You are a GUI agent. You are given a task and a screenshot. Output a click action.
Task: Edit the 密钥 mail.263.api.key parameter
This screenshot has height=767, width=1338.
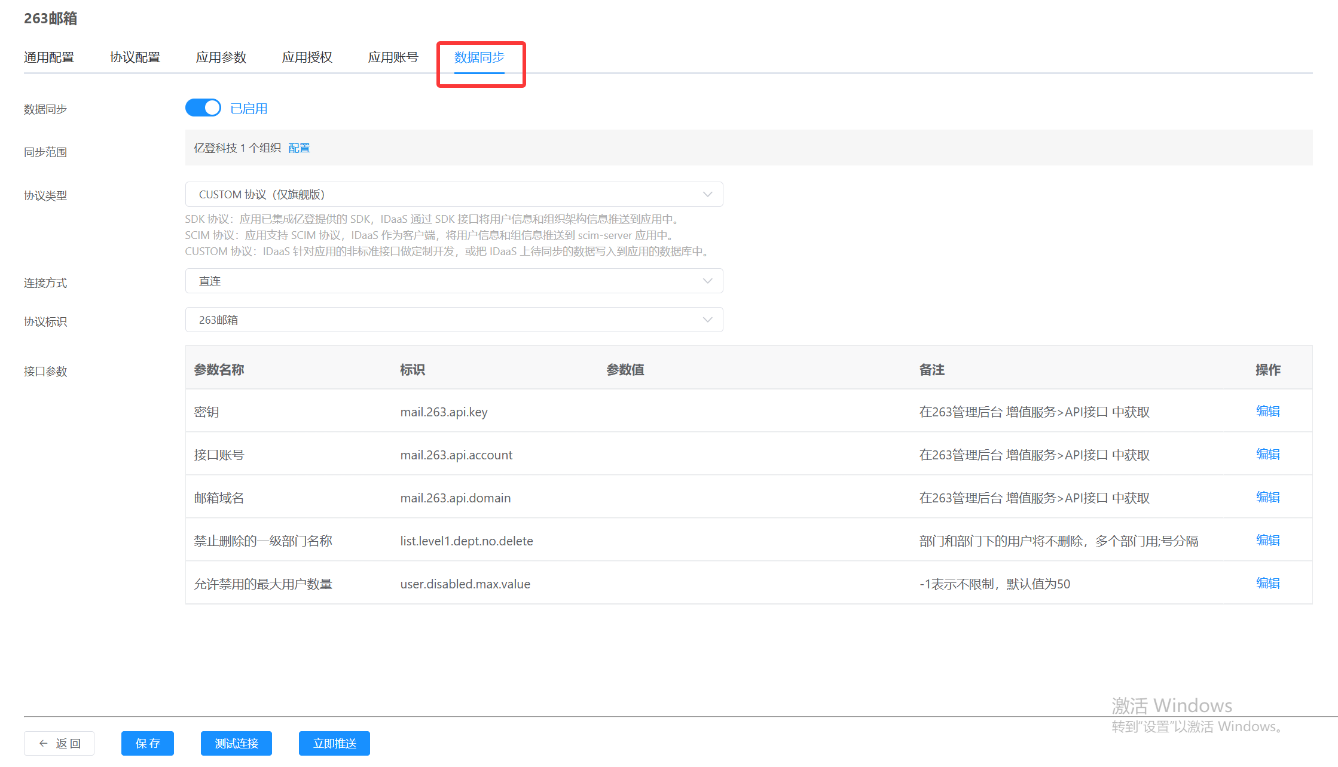click(x=1267, y=412)
